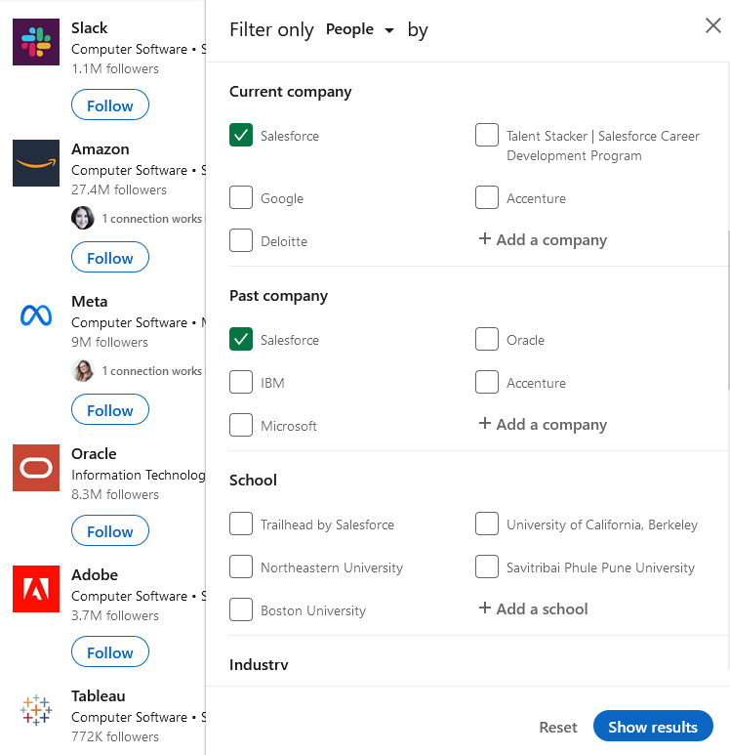
Task: Open the Amazon logo thumbnail
Action: point(36,163)
